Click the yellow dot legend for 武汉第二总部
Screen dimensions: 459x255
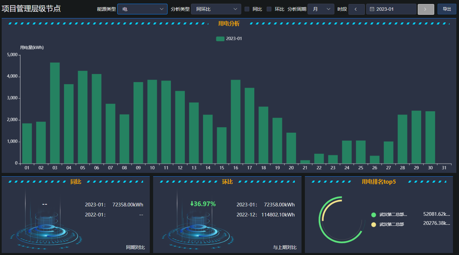pos(374,224)
